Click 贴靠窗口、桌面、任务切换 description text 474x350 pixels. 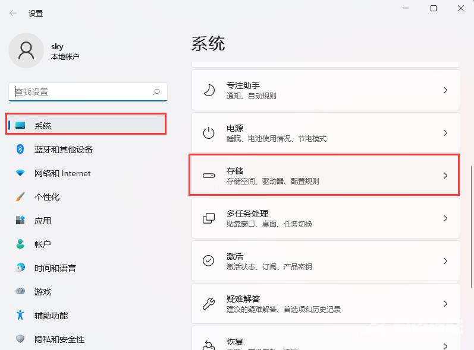[x=269, y=224]
